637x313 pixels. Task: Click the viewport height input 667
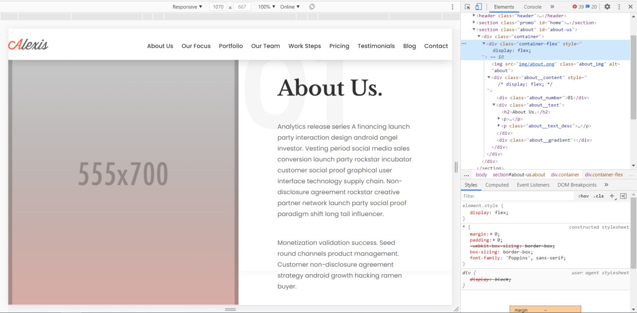pyautogui.click(x=242, y=7)
